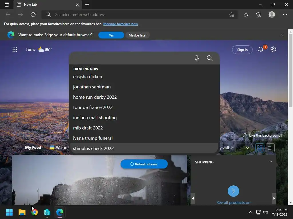Click Microsoft Edge taskbar icon
This screenshot has height=219, width=293.
(x=60, y=212)
